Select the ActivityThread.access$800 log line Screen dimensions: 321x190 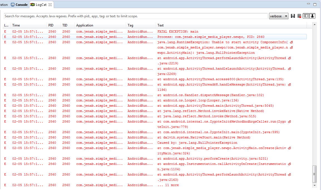[x=155, y=79]
